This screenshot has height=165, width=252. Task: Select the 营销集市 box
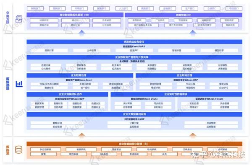pos(81,65)
